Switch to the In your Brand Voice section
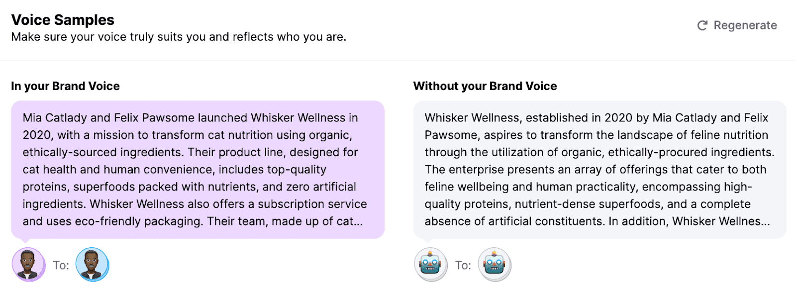The image size is (796, 300). click(65, 86)
